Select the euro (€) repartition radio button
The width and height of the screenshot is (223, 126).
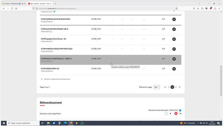click(x=166, y=114)
